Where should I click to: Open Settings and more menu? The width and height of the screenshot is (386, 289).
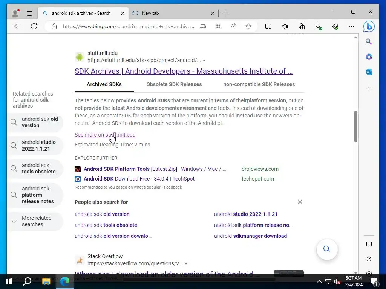pyautogui.click(x=351, y=26)
